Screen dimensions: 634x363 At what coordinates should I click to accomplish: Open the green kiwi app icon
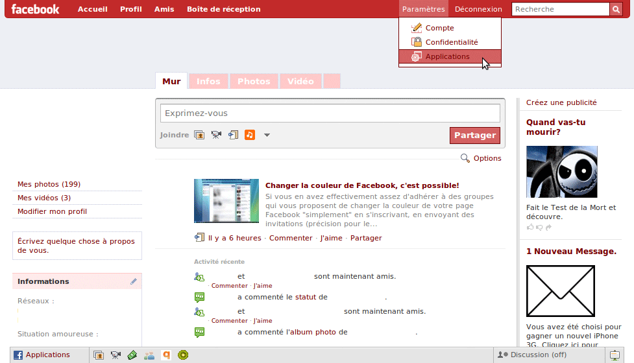click(x=183, y=355)
